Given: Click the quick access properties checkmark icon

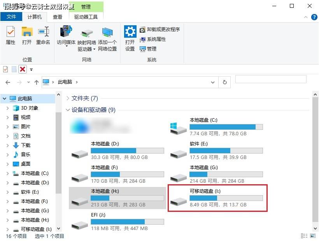Looking at the screenshot, I should 5,69.
